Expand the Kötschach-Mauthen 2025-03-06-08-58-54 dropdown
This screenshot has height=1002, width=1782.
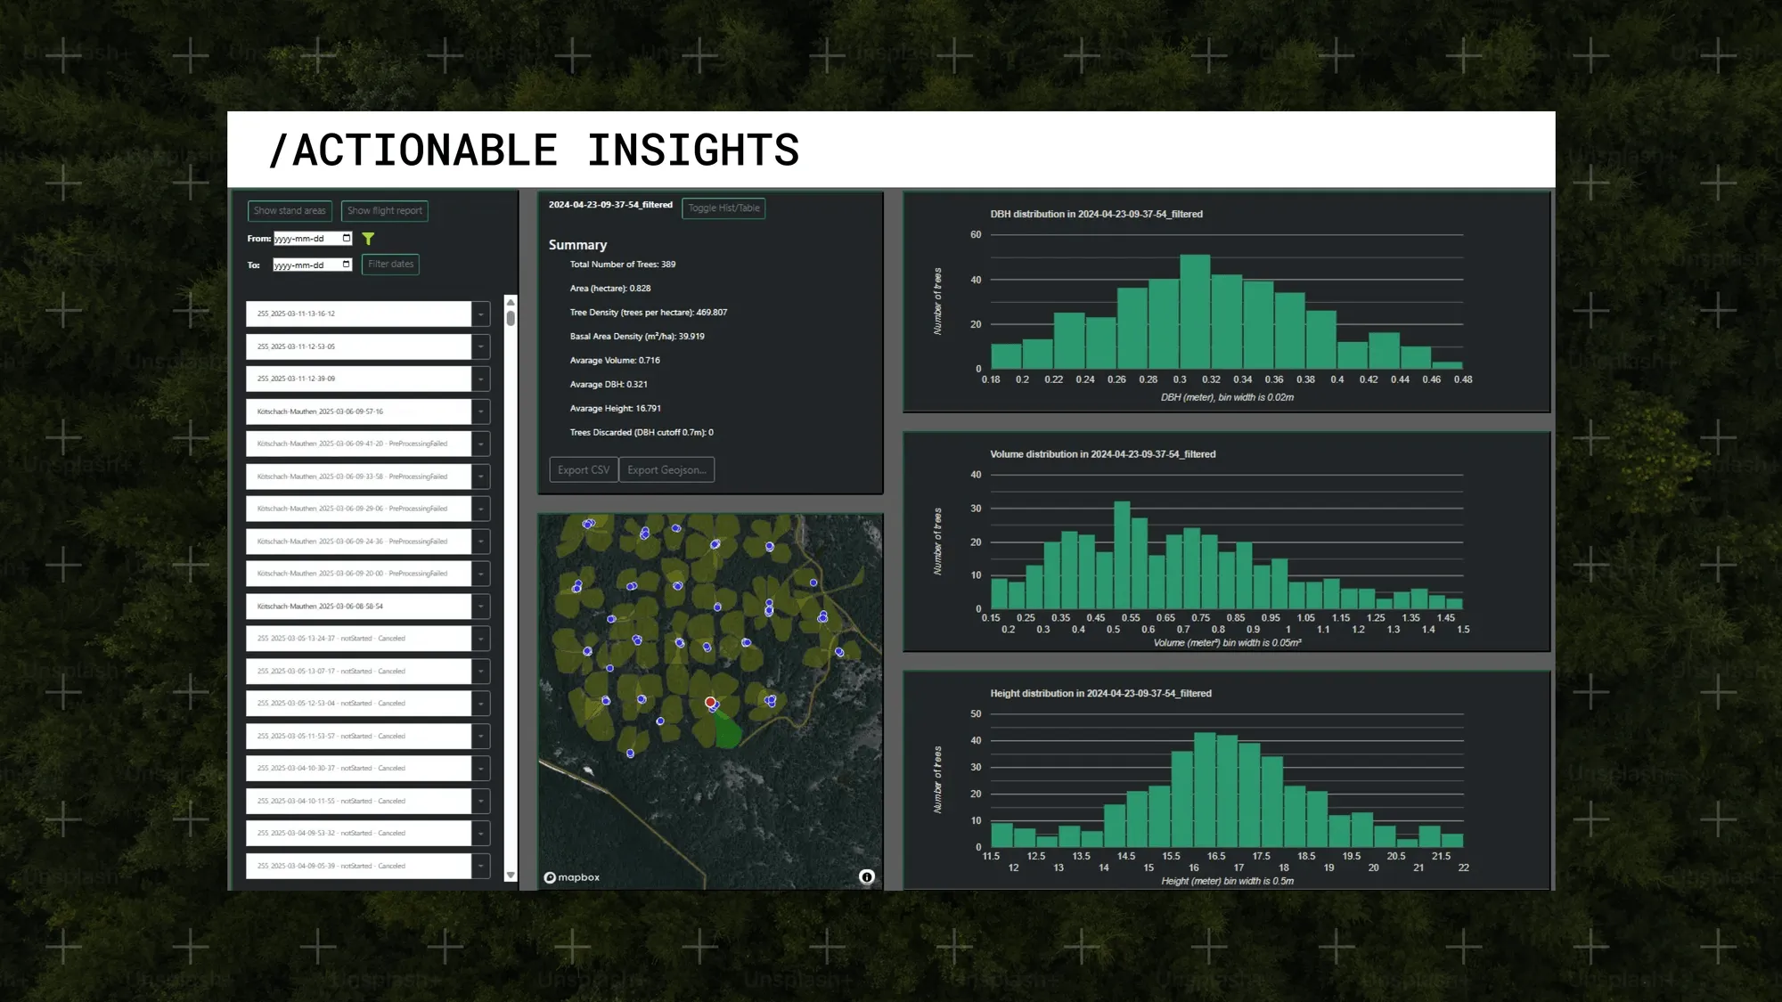pos(480,606)
